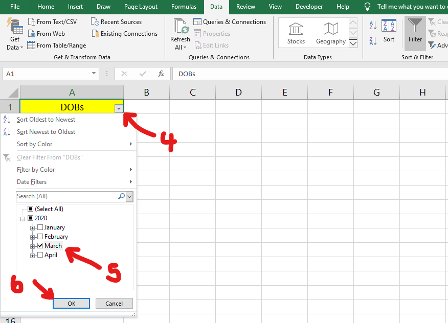
Task: Open Advanced filter options
Action: (438, 45)
